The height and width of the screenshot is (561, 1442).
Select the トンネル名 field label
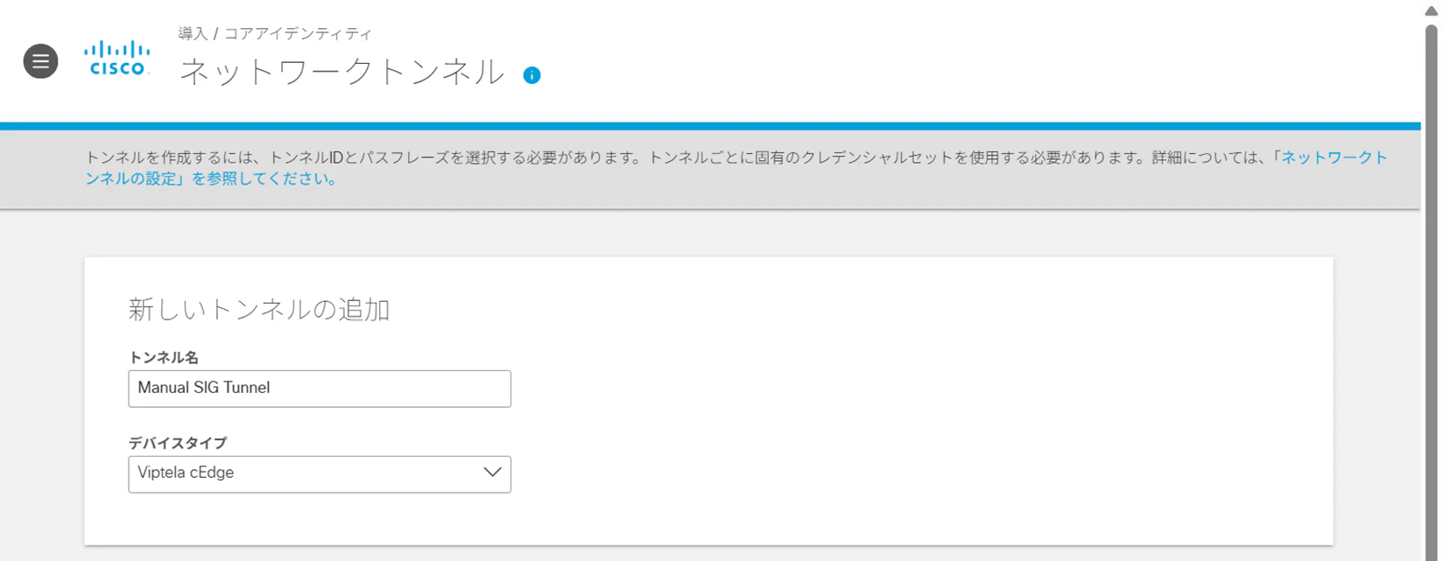(x=164, y=358)
